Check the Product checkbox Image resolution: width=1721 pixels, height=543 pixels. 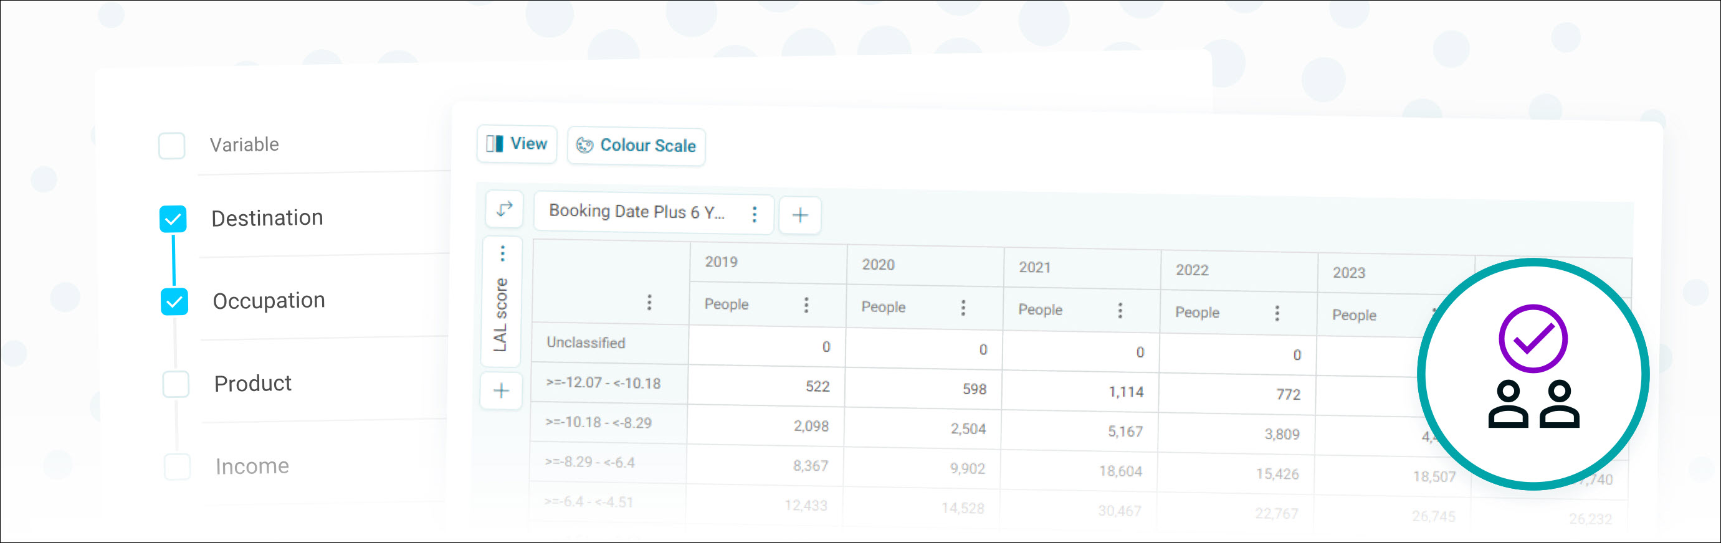(176, 384)
